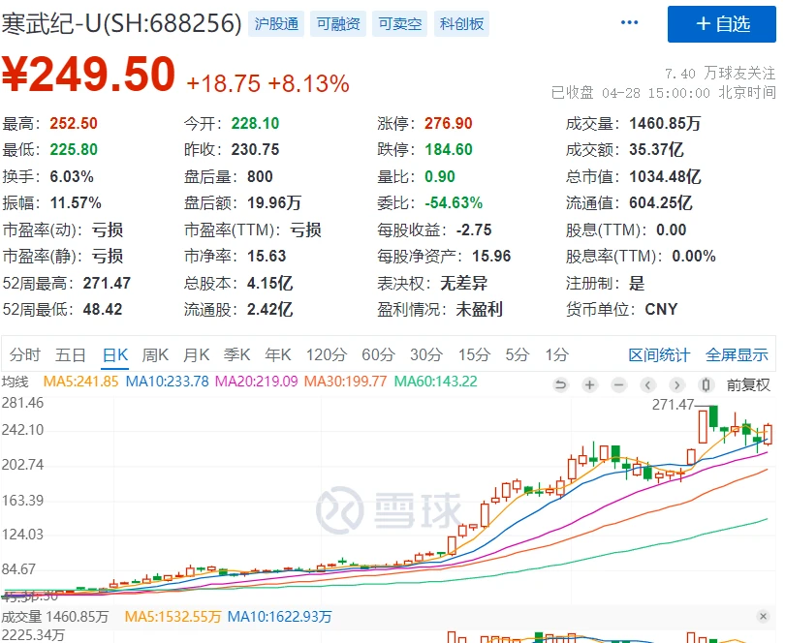
Task: Click the 科创板 tag
Action: click(461, 24)
